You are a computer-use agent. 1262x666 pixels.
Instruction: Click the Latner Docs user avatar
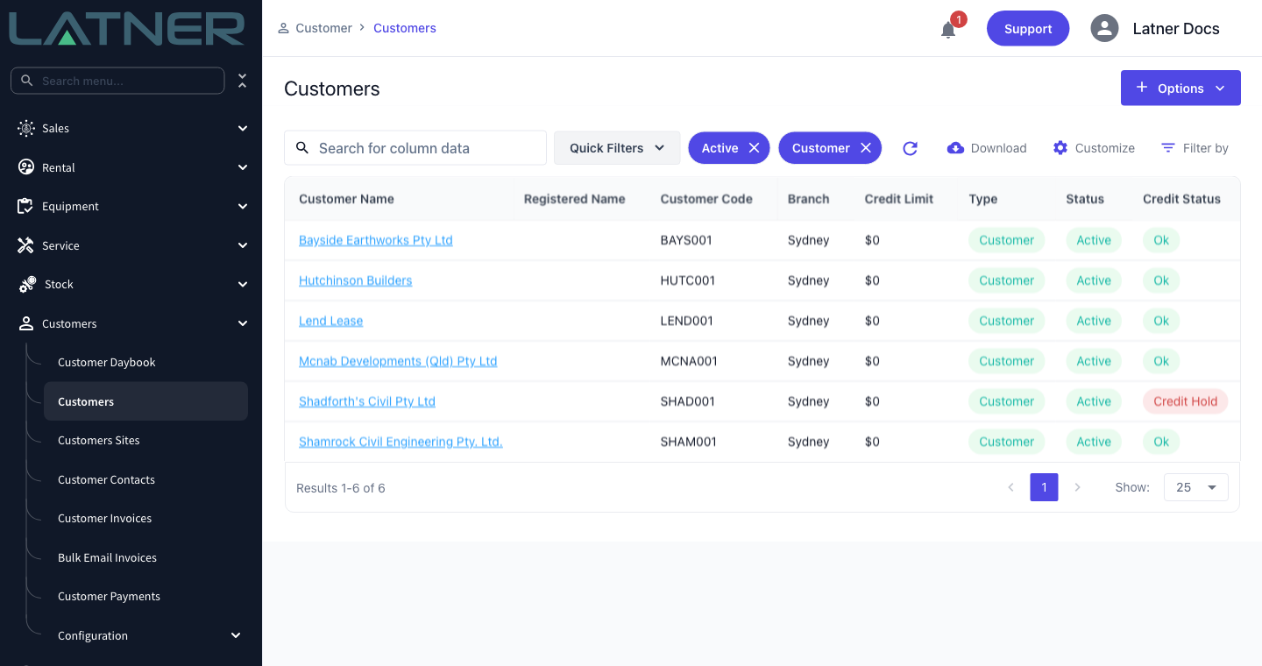[1104, 28]
